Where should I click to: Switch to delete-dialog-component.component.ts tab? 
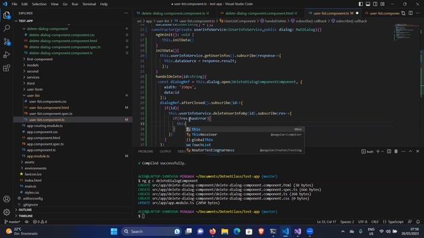(x=173, y=13)
